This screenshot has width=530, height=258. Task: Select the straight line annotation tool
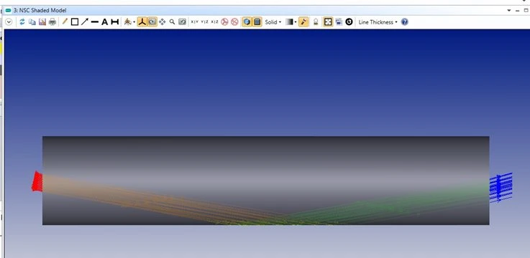(95, 22)
